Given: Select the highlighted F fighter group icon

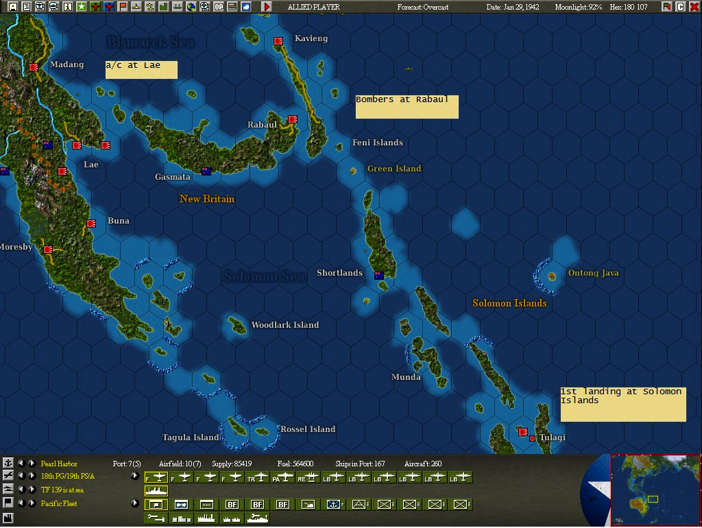Looking at the screenshot, I should point(156,478).
